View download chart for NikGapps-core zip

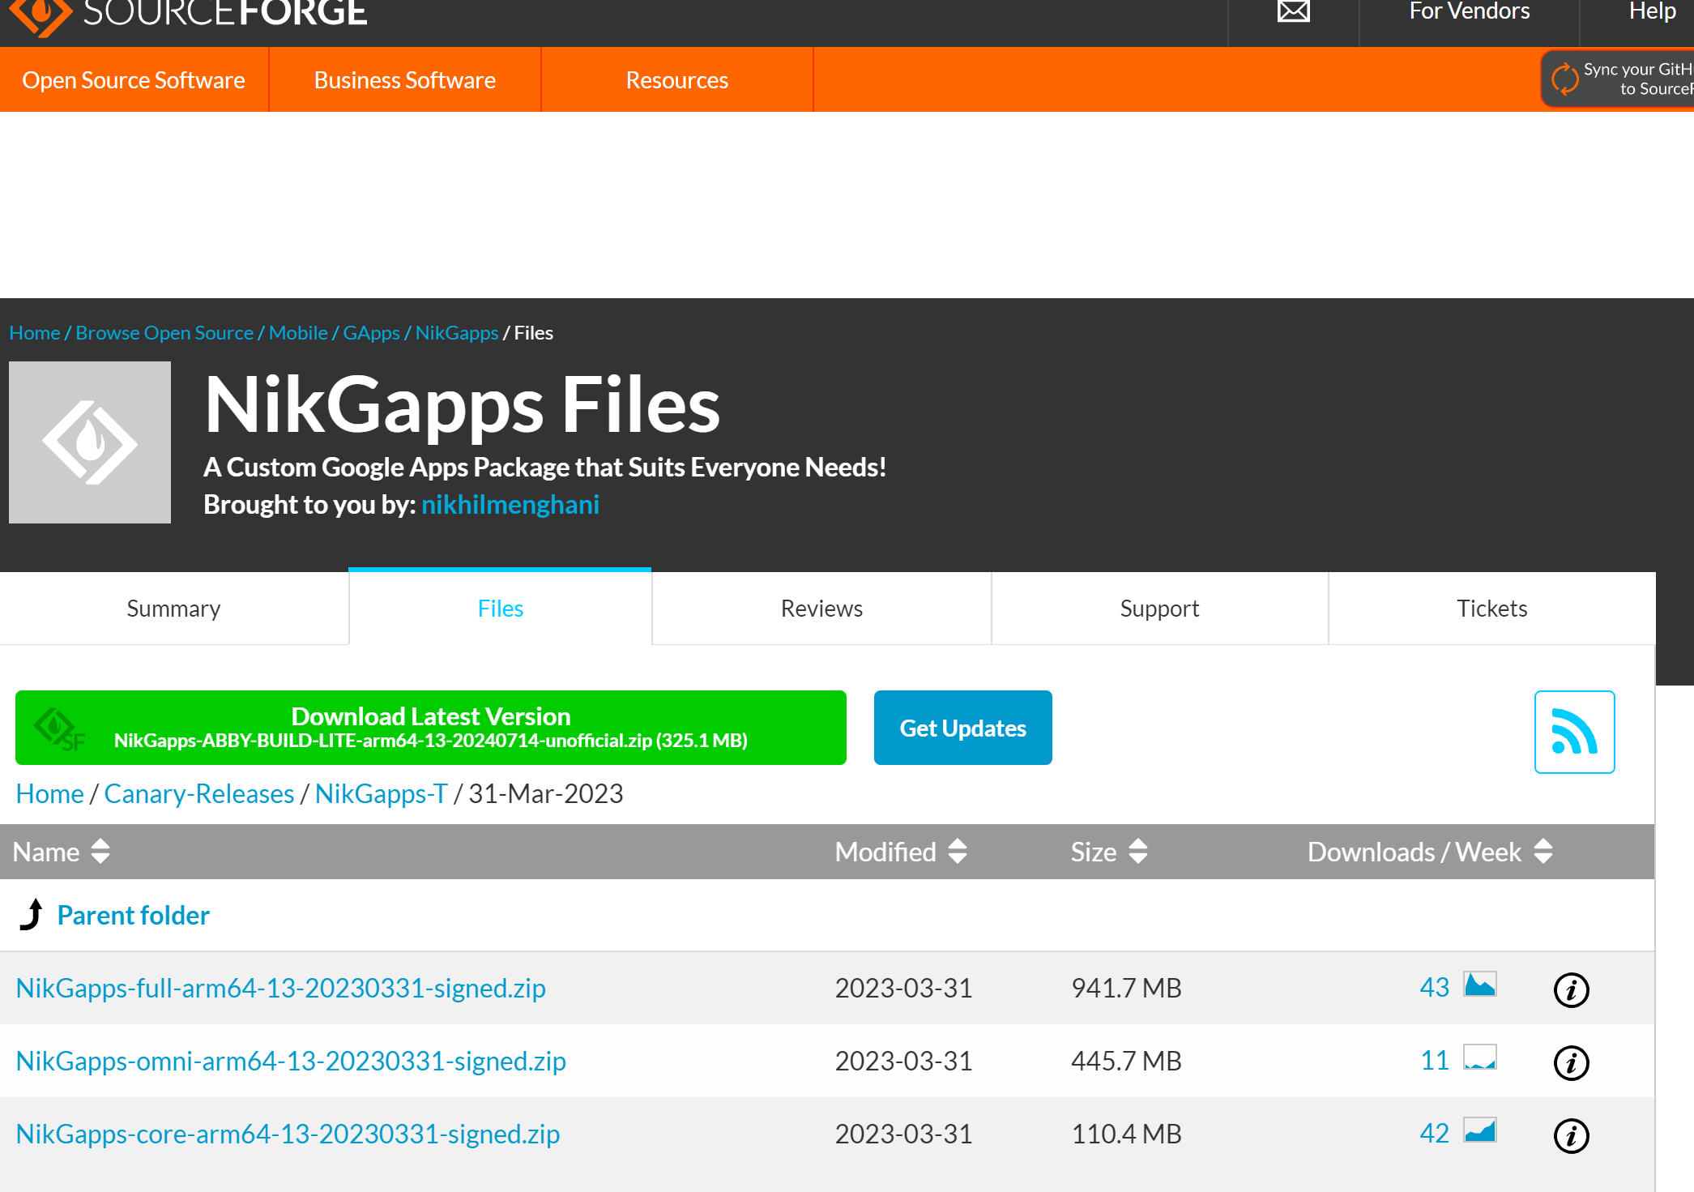[1480, 1131]
